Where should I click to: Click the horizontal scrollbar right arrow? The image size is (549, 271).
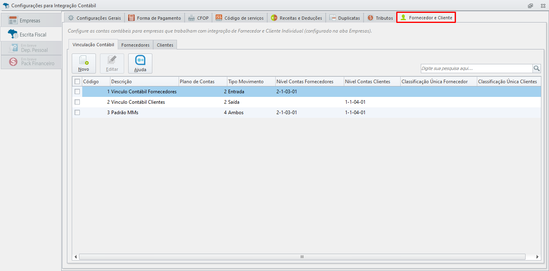(x=537, y=257)
